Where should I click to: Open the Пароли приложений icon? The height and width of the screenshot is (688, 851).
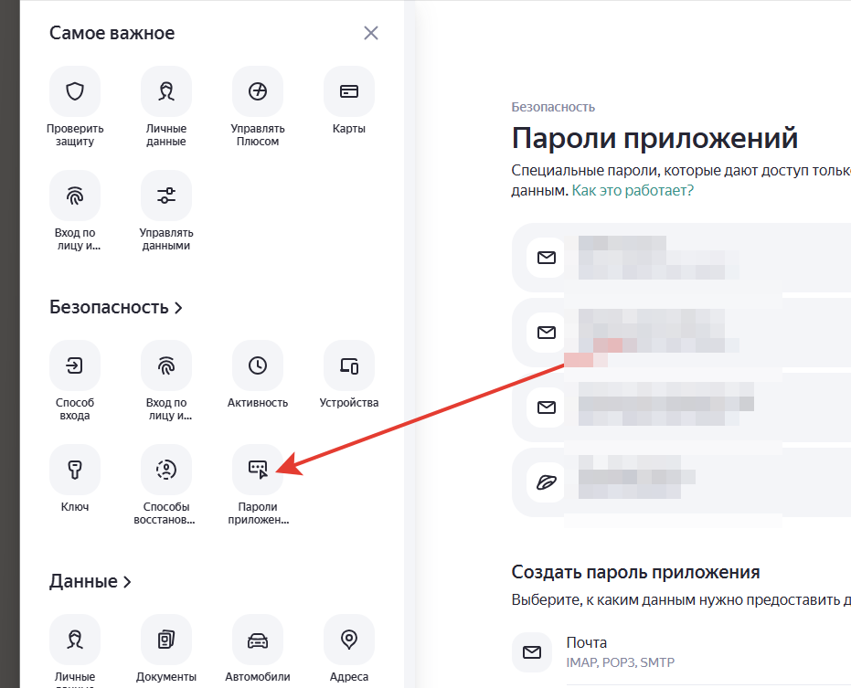coord(257,470)
